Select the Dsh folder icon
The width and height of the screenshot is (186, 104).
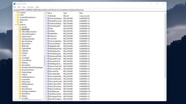tap(18, 22)
